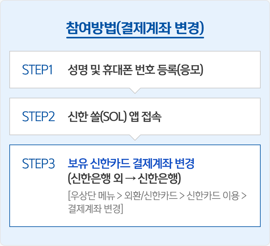Screen dimensions: 270x246
Task: Click the chevron after 신한카드 이용
Action: [244, 196]
